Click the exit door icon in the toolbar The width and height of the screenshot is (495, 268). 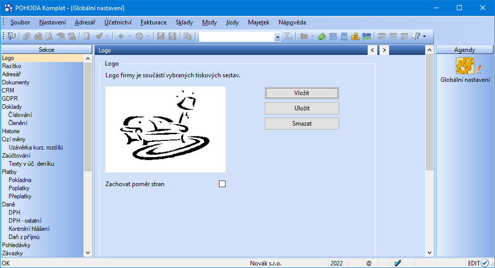click(11, 36)
